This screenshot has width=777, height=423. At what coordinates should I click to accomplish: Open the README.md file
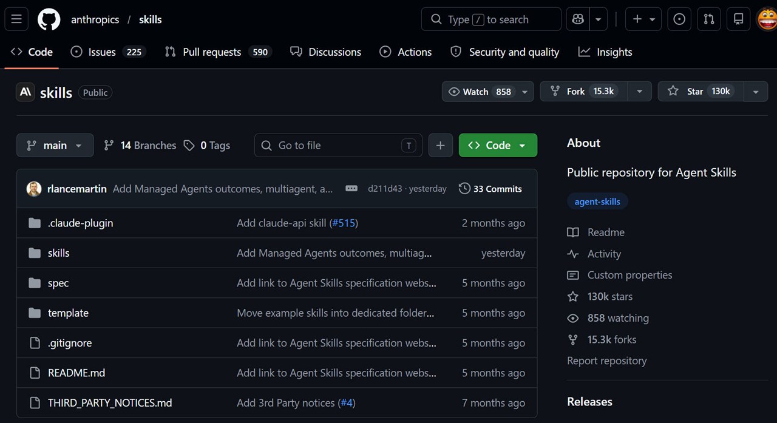[x=76, y=373]
